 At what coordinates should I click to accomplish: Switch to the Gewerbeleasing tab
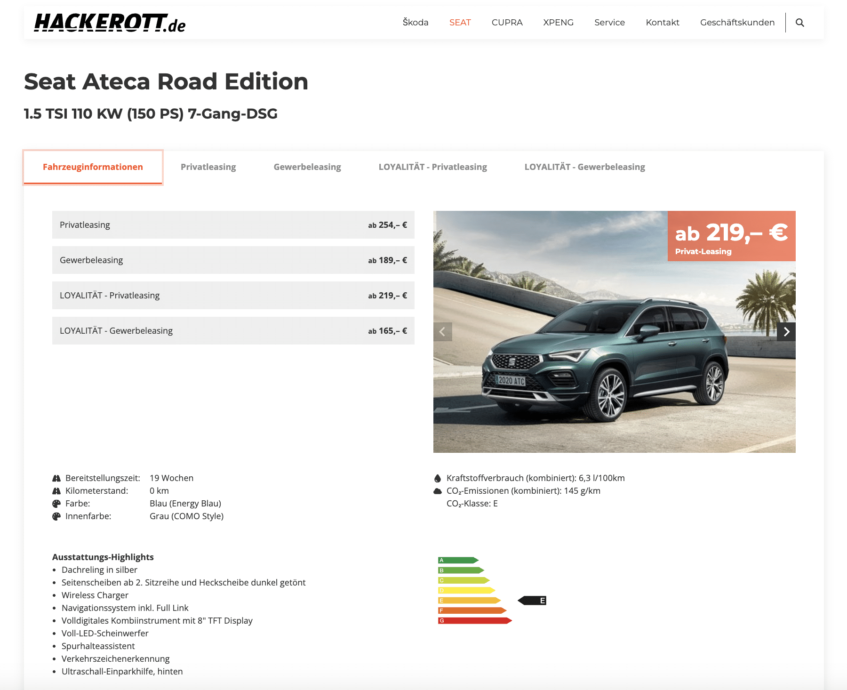coord(307,167)
